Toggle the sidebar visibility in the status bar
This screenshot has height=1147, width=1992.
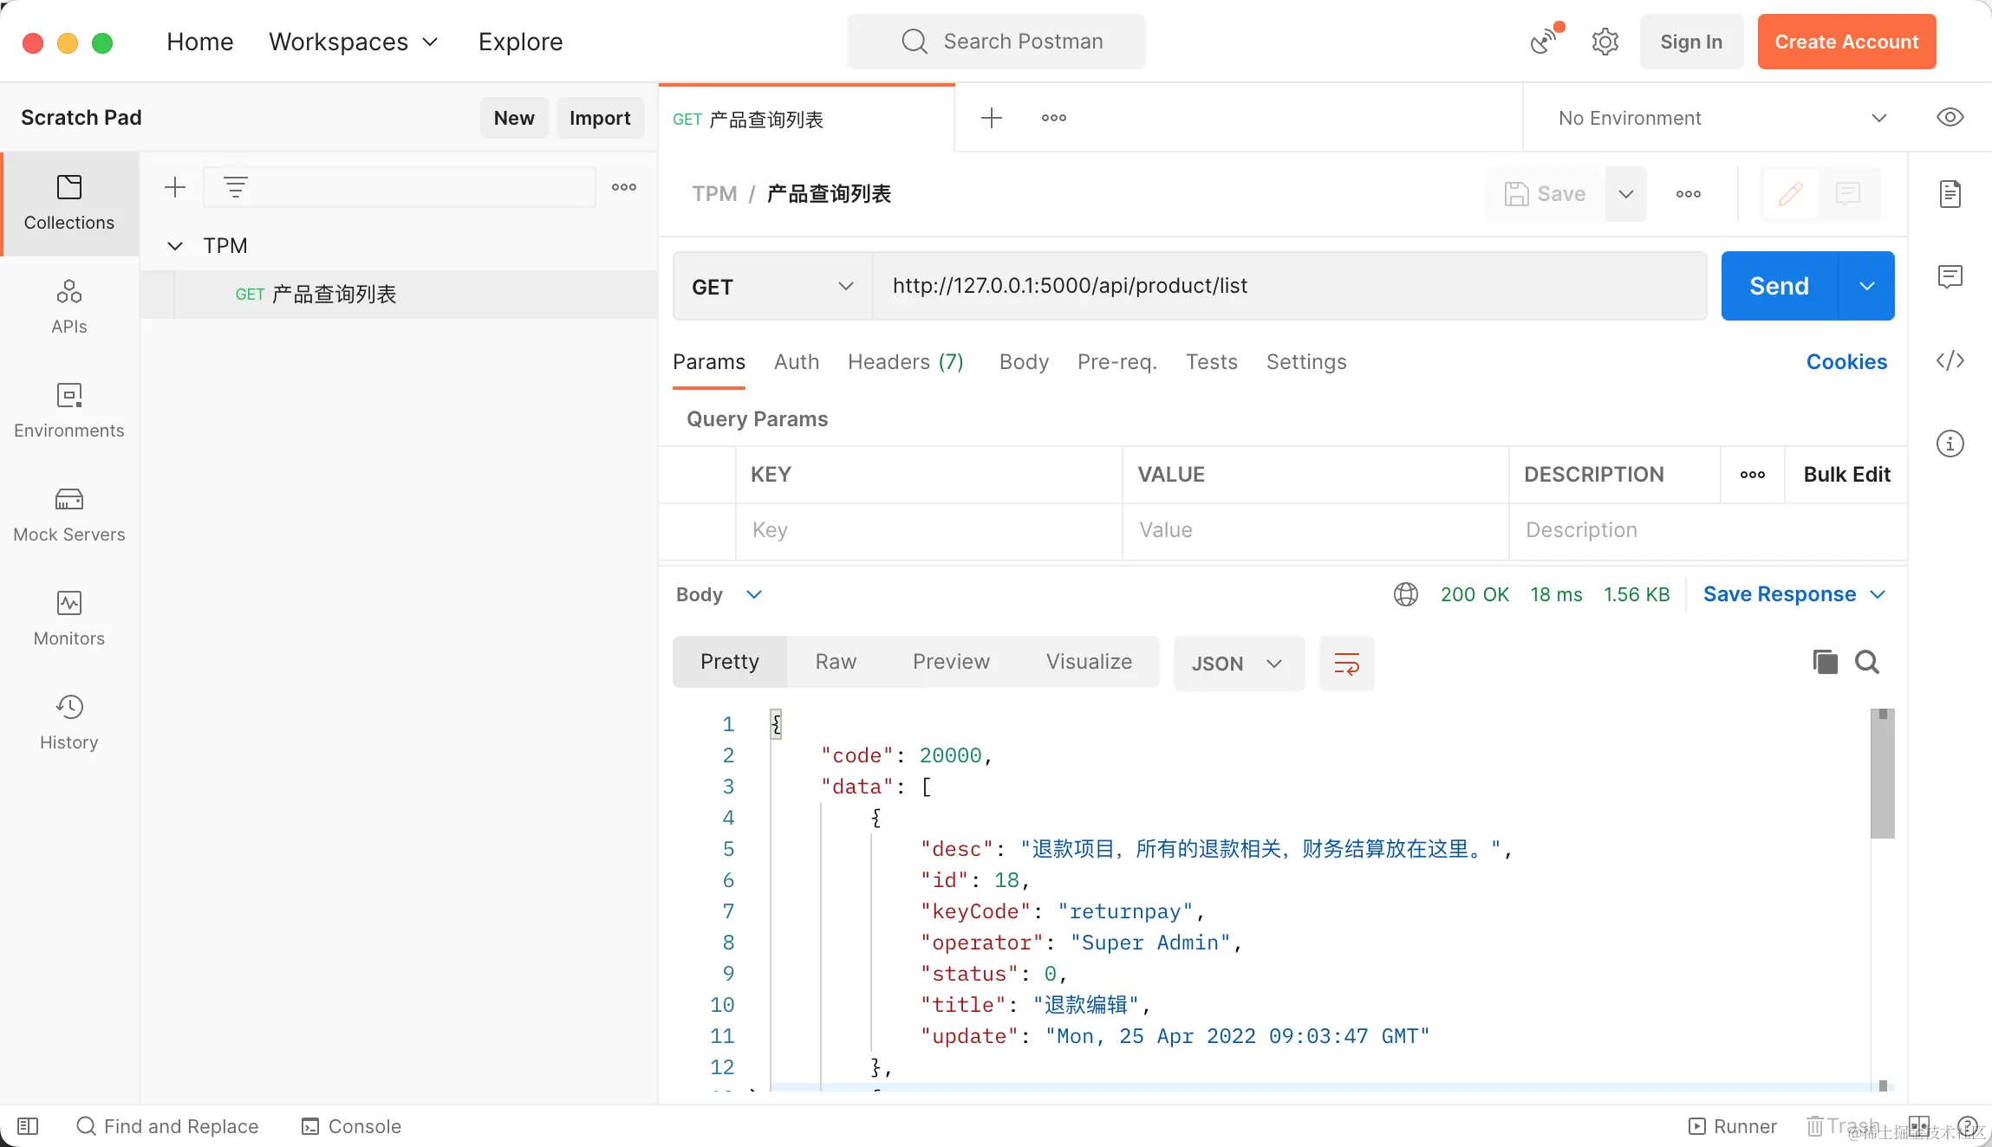tap(28, 1126)
